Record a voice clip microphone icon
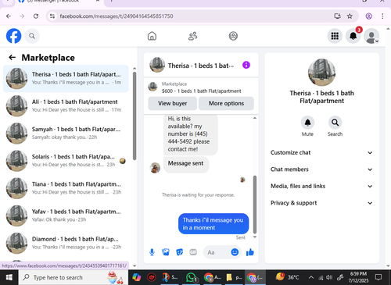Screen dimensions: 391x285 pos(152,252)
